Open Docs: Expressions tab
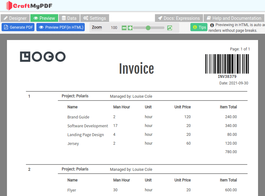 [x=179, y=18]
